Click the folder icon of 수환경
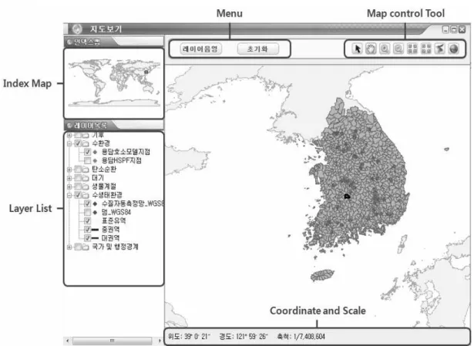The height and width of the screenshot is (346, 474). tap(86, 143)
